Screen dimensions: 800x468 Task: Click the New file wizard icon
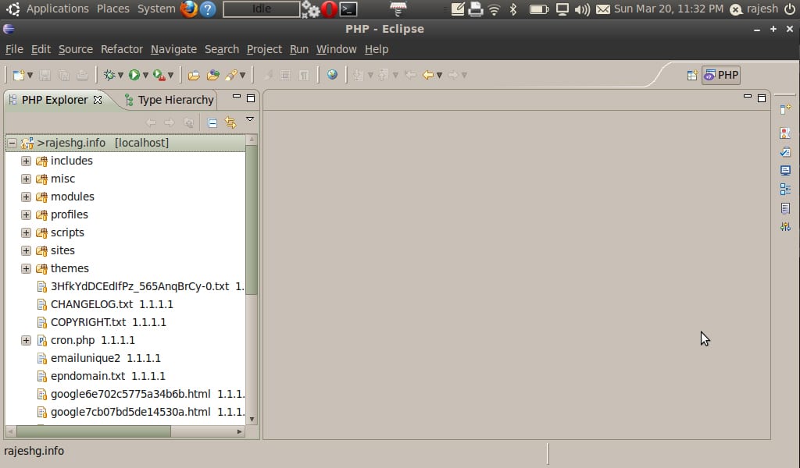(x=18, y=75)
